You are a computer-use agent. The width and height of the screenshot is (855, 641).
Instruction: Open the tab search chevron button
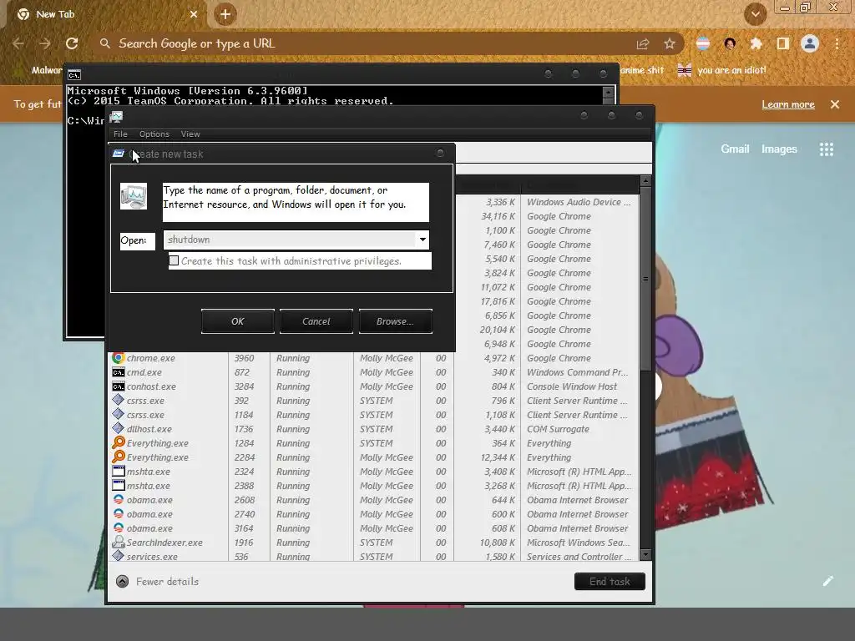[756, 15]
